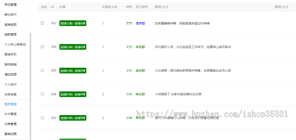Image resolution: width=296 pixels, height=140 pixels.
Task: Click 单选题 in row 363
Action: coord(140,118)
